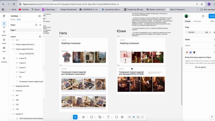Open the Tools sidebar panel
215x121 pixels.
(4, 49)
